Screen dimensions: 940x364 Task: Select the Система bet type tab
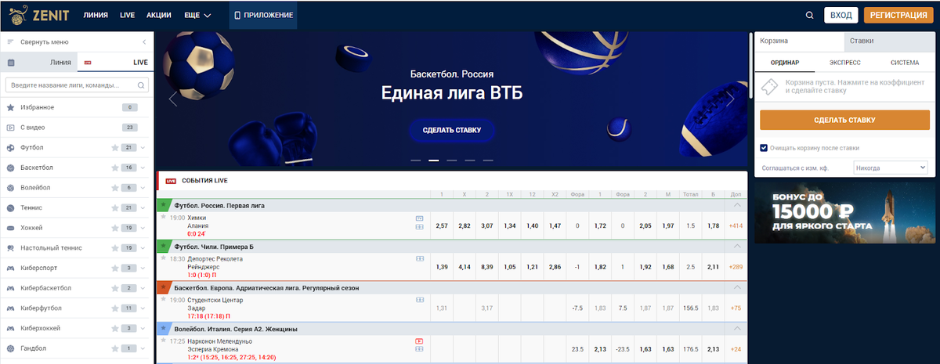905,63
